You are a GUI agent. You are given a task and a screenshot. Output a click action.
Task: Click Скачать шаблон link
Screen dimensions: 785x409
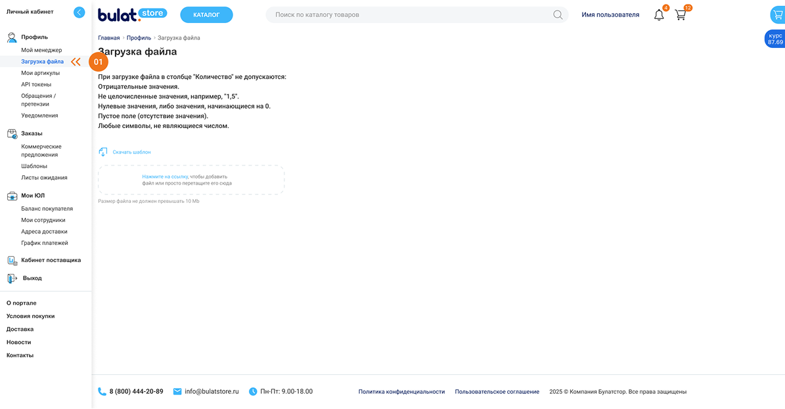[131, 152]
